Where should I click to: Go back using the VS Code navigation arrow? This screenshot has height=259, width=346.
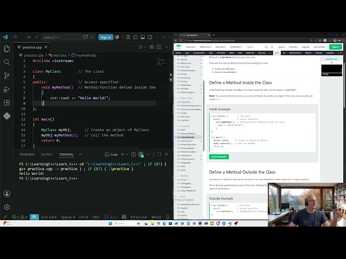pos(29,37)
